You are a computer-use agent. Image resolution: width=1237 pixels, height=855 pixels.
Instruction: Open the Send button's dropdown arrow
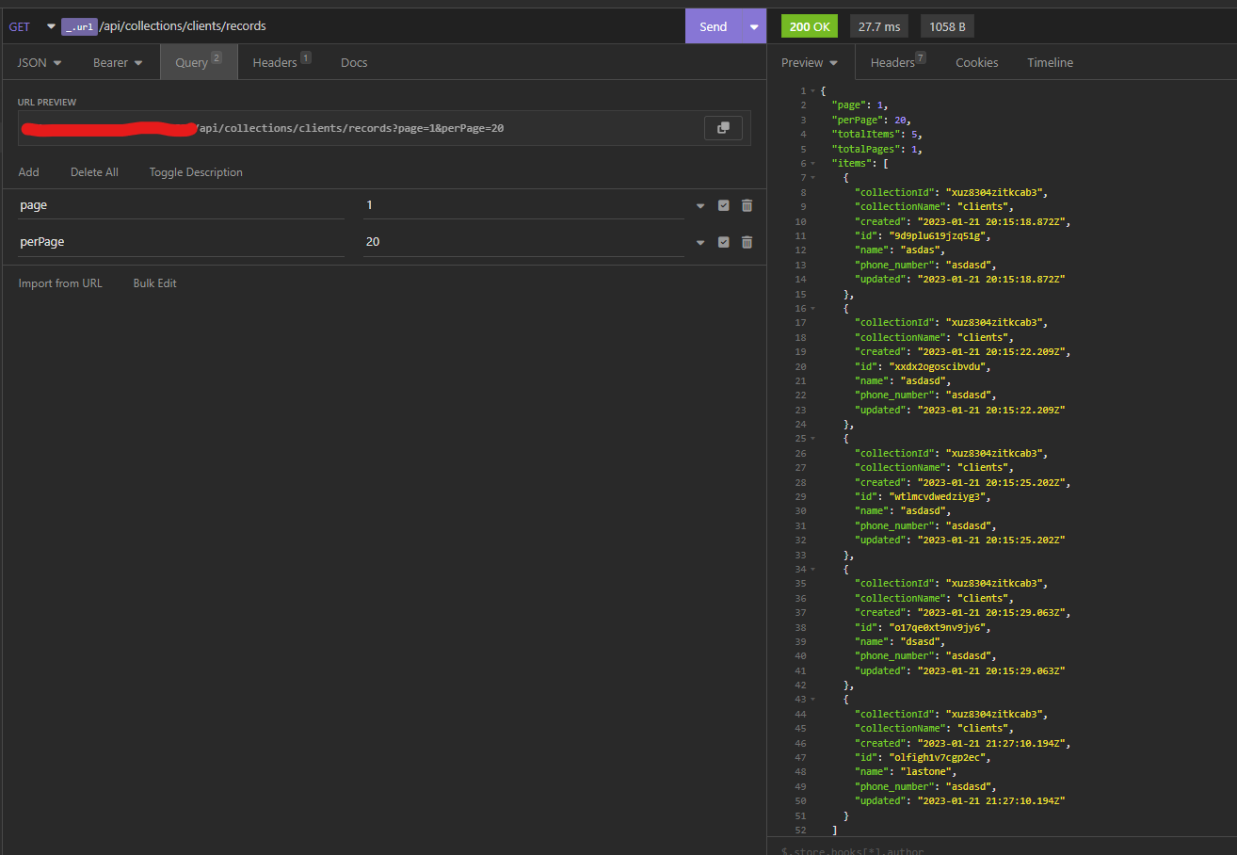pyautogui.click(x=754, y=26)
